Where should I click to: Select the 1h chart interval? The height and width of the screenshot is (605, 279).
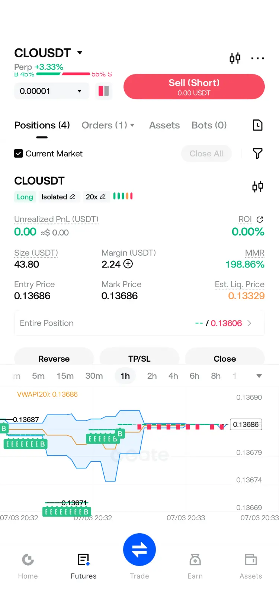[125, 376]
